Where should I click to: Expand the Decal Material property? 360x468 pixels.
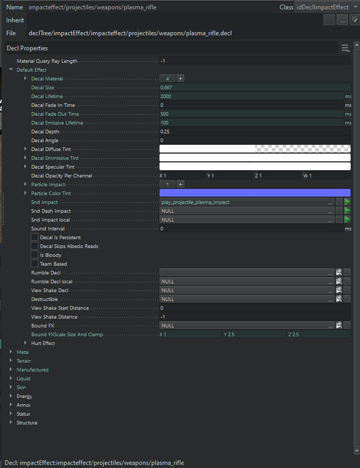click(25, 78)
